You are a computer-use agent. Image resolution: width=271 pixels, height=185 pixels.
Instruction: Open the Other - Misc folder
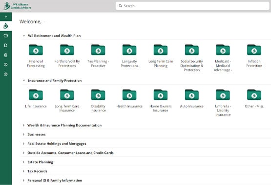click(254, 95)
